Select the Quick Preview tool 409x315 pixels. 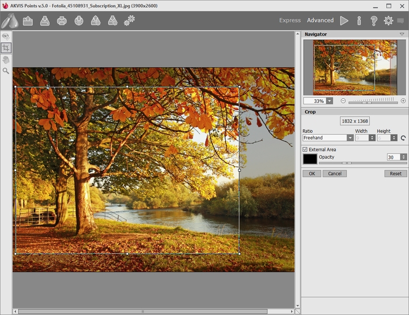click(x=6, y=37)
